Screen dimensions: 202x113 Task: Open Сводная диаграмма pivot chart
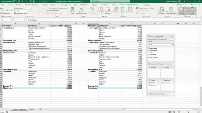pos(162,10)
